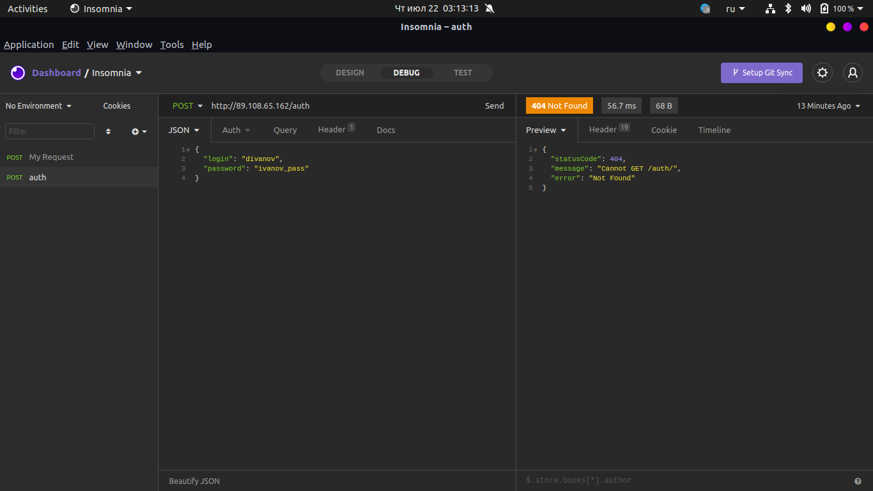The height and width of the screenshot is (491, 873).
Task: Collapse the response JSON line 1 fold arrow
Action: pyautogui.click(x=536, y=150)
